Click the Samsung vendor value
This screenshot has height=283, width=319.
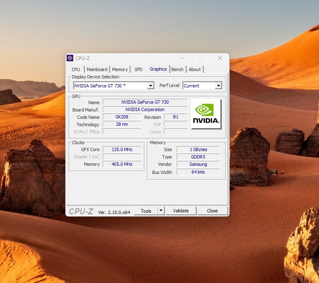(x=198, y=164)
